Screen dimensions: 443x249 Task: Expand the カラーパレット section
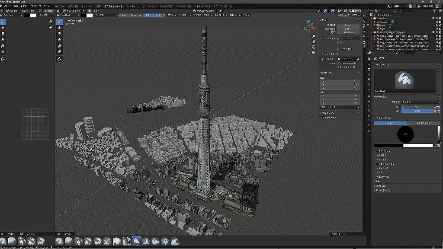(x=384, y=151)
